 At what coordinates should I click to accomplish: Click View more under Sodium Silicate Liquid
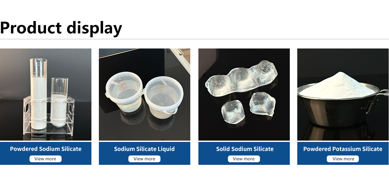click(x=145, y=159)
